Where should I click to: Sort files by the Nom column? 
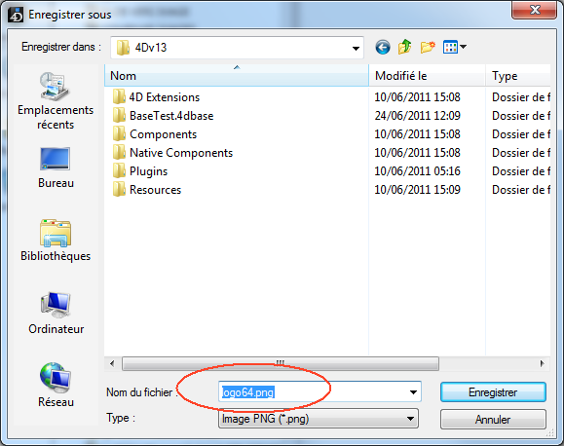pyautogui.click(x=237, y=76)
